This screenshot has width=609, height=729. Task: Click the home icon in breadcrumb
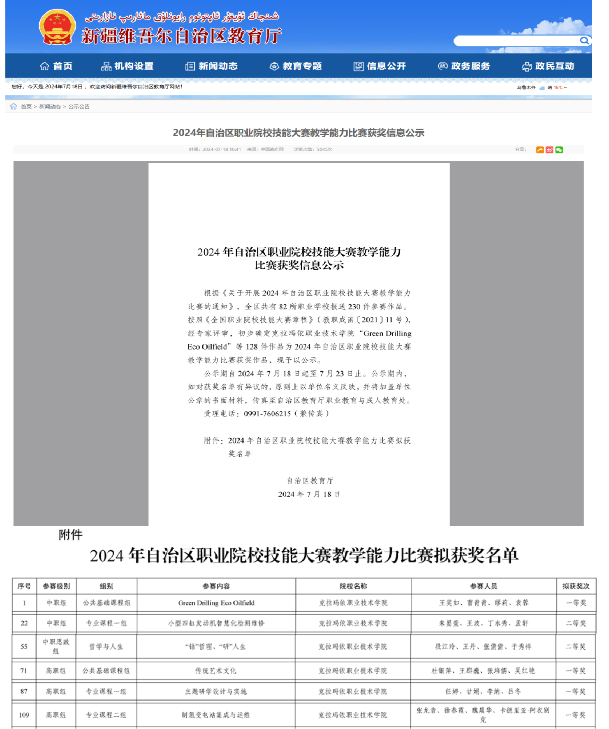click(x=14, y=106)
